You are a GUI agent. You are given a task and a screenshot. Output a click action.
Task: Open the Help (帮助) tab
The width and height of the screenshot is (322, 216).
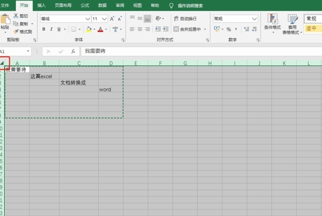pyautogui.click(x=155, y=5)
